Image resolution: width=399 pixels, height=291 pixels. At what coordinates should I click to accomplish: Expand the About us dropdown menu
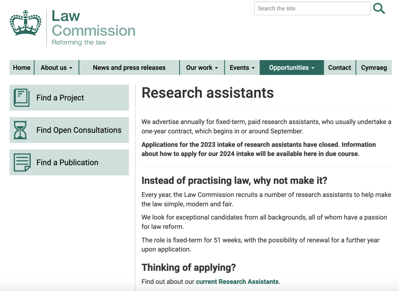point(56,67)
